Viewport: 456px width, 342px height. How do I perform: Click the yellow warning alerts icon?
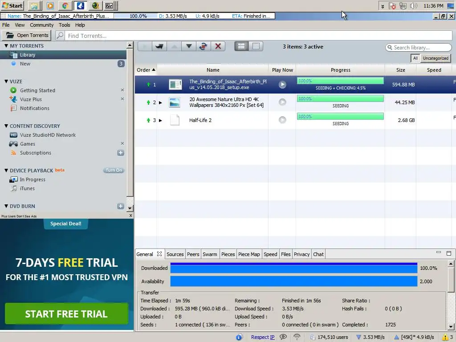(445, 337)
